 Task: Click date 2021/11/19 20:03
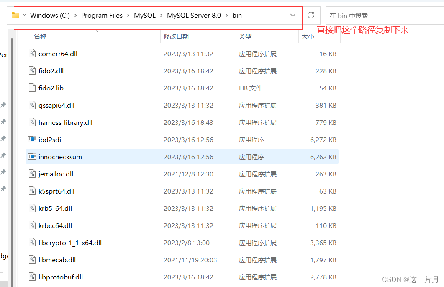[x=190, y=260]
